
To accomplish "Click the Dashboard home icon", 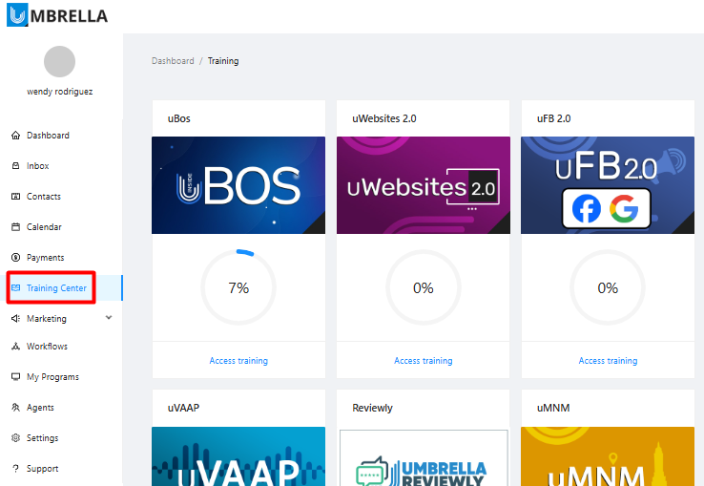I will [15, 136].
